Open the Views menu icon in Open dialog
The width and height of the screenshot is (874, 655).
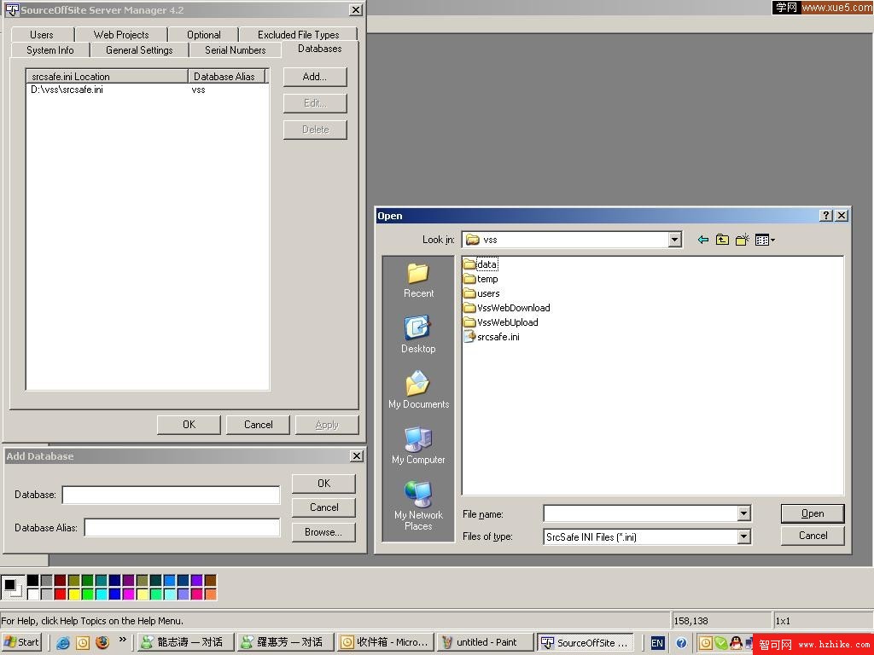click(765, 240)
